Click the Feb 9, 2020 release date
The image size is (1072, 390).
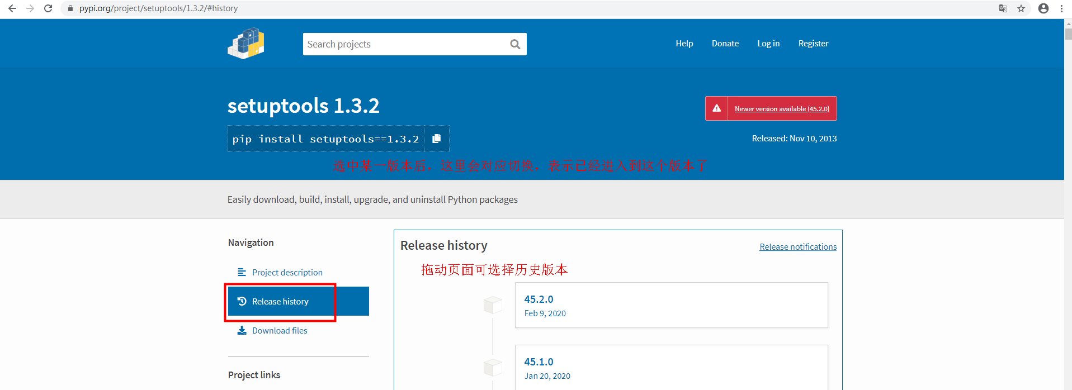[545, 313]
